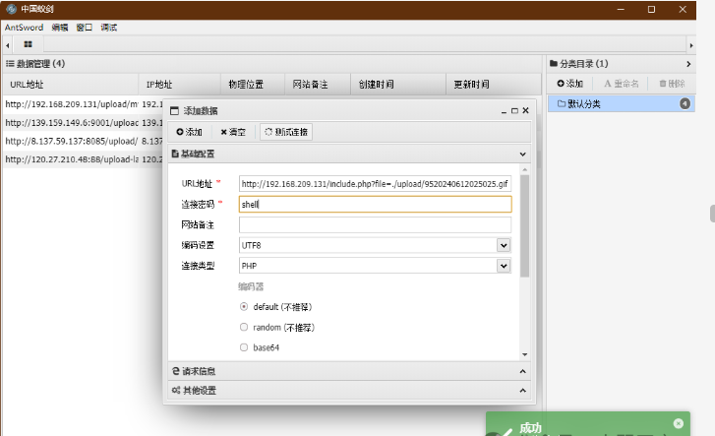Select the random encoder radio button
Image resolution: width=715 pixels, height=436 pixels.
[244, 327]
